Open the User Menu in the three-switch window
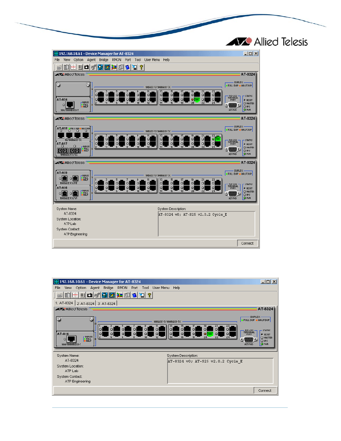 coord(152,60)
